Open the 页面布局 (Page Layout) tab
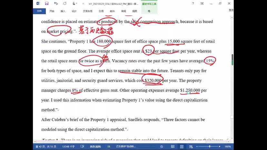The image size is (267, 150). (87, 11)
